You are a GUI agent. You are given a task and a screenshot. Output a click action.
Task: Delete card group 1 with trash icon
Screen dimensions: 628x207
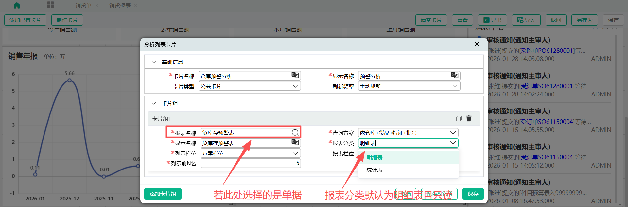(469, 118)
